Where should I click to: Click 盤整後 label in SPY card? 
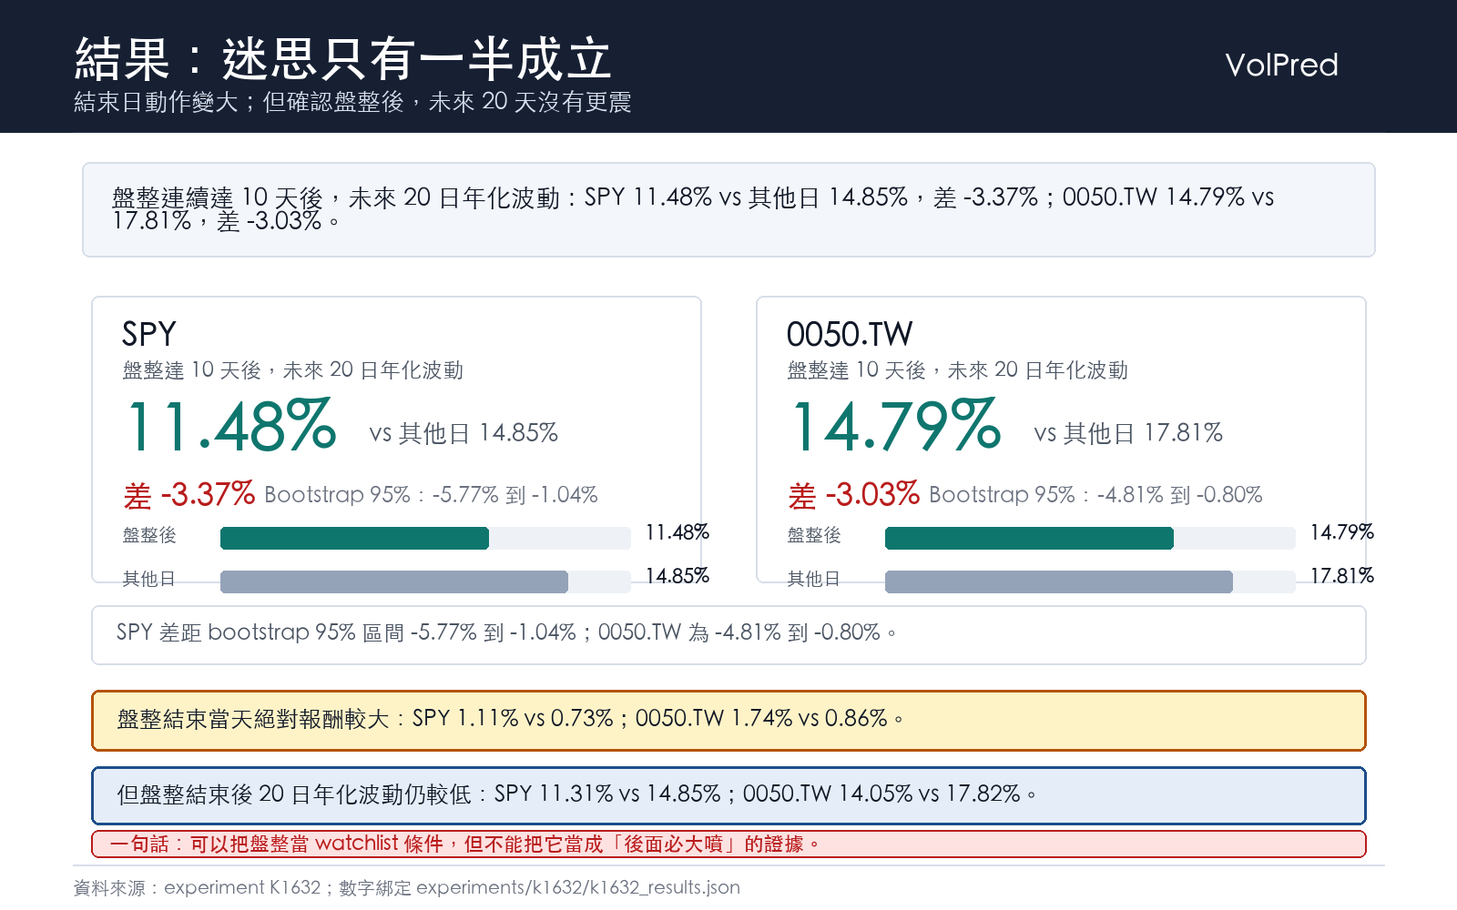(149, 535)
